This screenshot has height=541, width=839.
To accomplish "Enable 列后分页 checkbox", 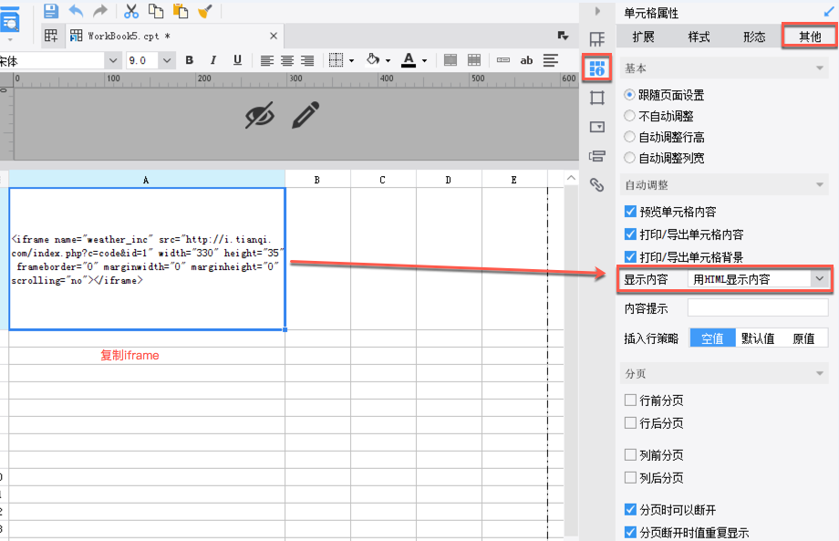I will [x=630, y=477].
